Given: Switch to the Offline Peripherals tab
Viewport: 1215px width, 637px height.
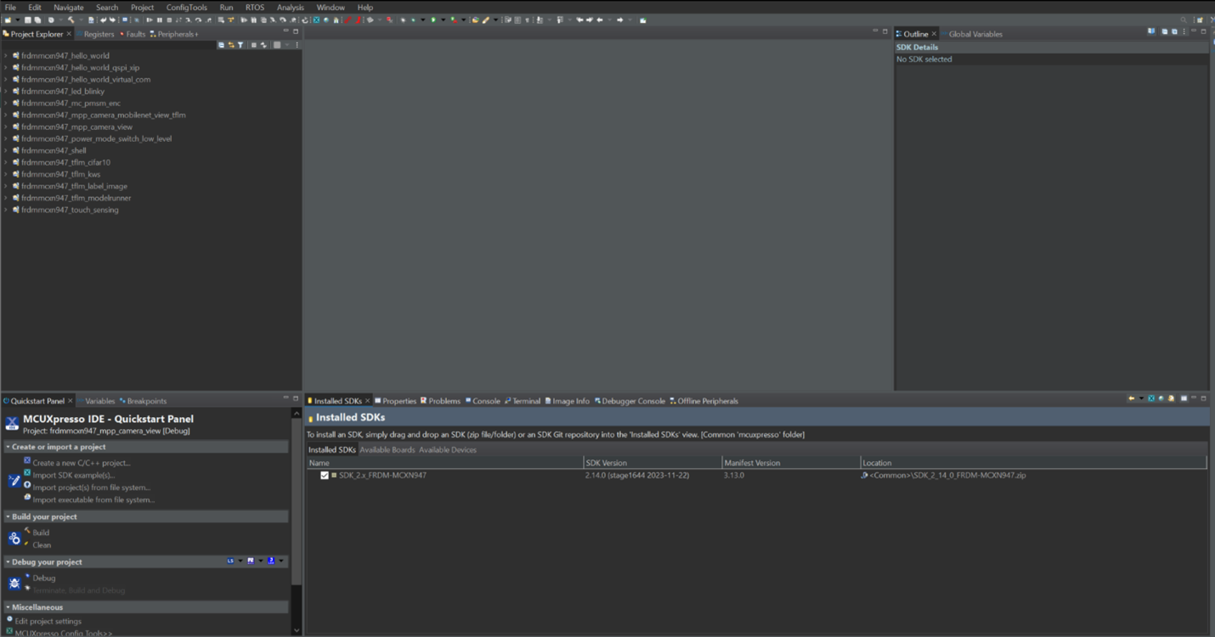Looking at the screenshot, I should (704, 401).
